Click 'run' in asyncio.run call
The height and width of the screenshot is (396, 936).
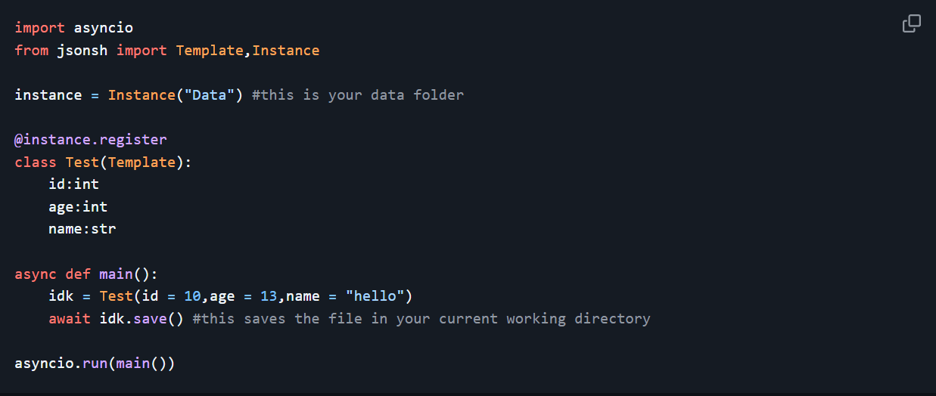tap(95, 363)
